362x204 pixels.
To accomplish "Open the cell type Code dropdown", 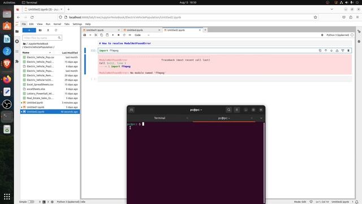I will (142, 35).
